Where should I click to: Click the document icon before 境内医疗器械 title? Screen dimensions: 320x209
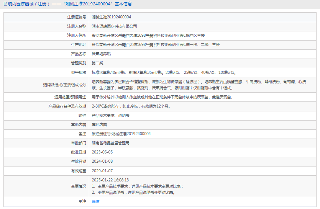(x=5, y=4)
